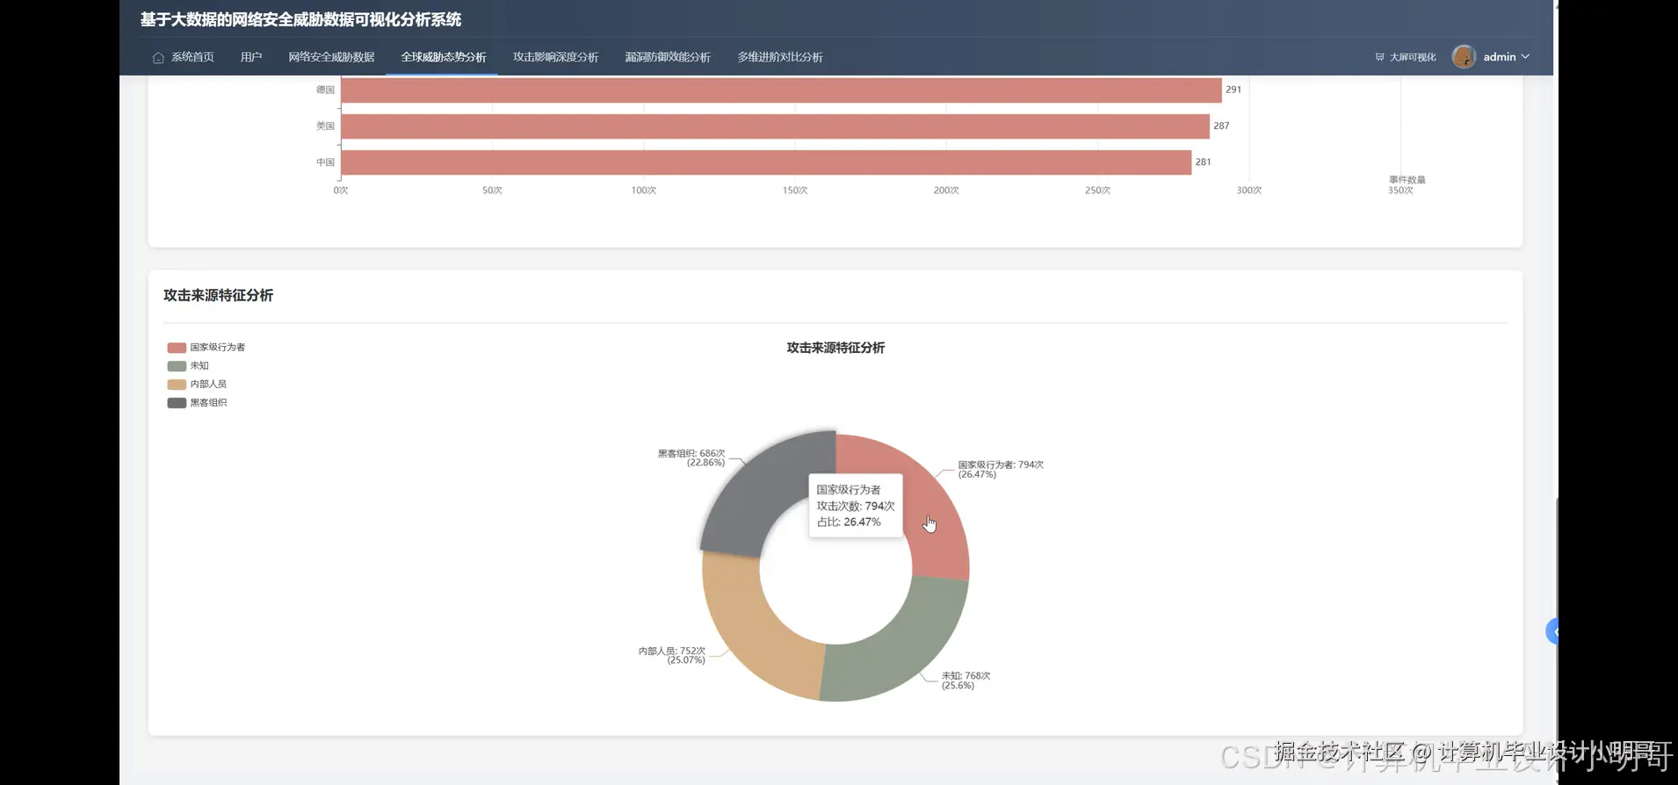The image size is (1678, 785).
Task: Click the centered 攻击来源特征分析 chart title
Action: (x=835, y=349)
